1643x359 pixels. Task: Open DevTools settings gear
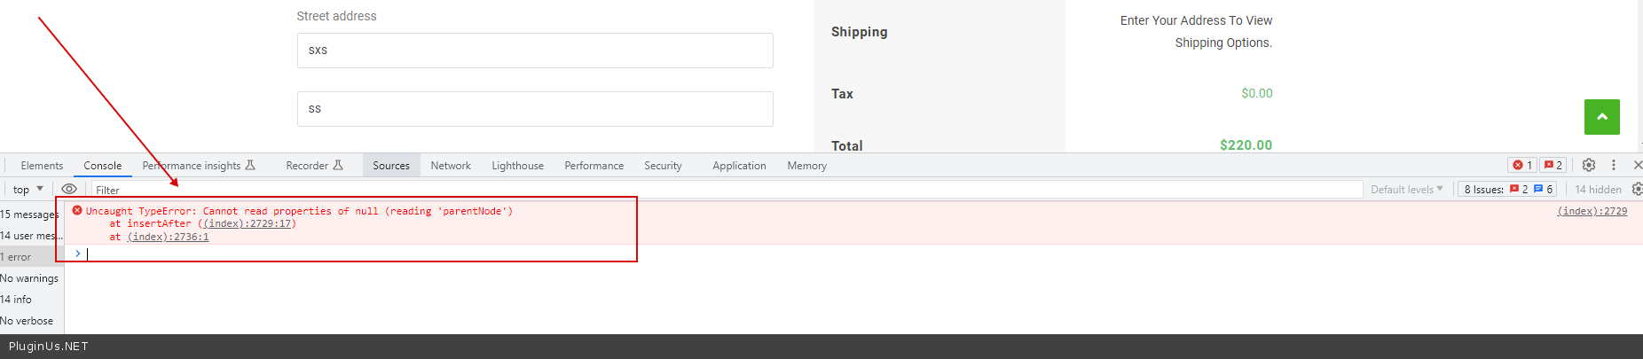pyautogui.click(x=1589, y=165)
